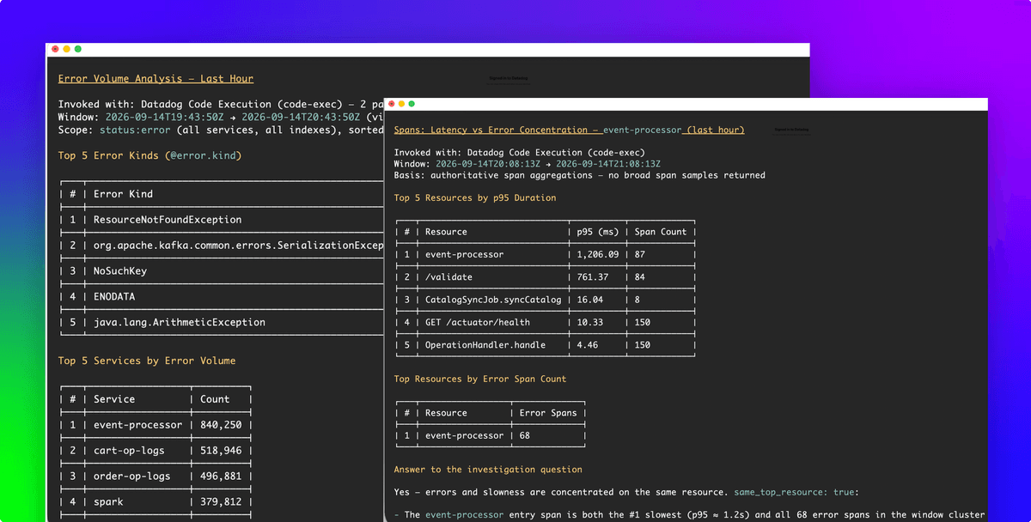The width and height of the screenshot is (1031, 522).
Task: Select the cart-op-logs service row
Action: pos(156,451)
